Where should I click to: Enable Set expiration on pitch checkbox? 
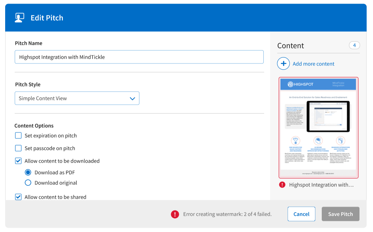pyautogui.click(x=18, y=136)
